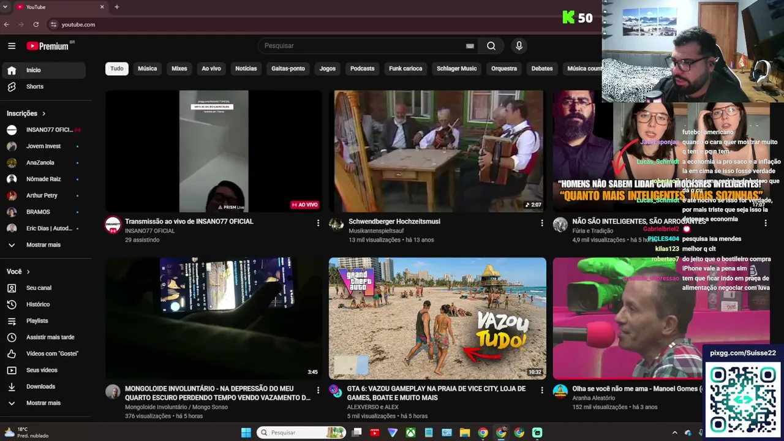The image size is (784, 441).
Task: Click Musikantenspieltsauf channel avatar
Action: coord(336,224)
